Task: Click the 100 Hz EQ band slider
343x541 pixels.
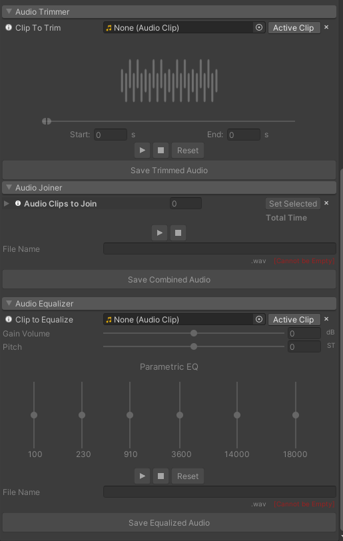Action: (34, 415)
